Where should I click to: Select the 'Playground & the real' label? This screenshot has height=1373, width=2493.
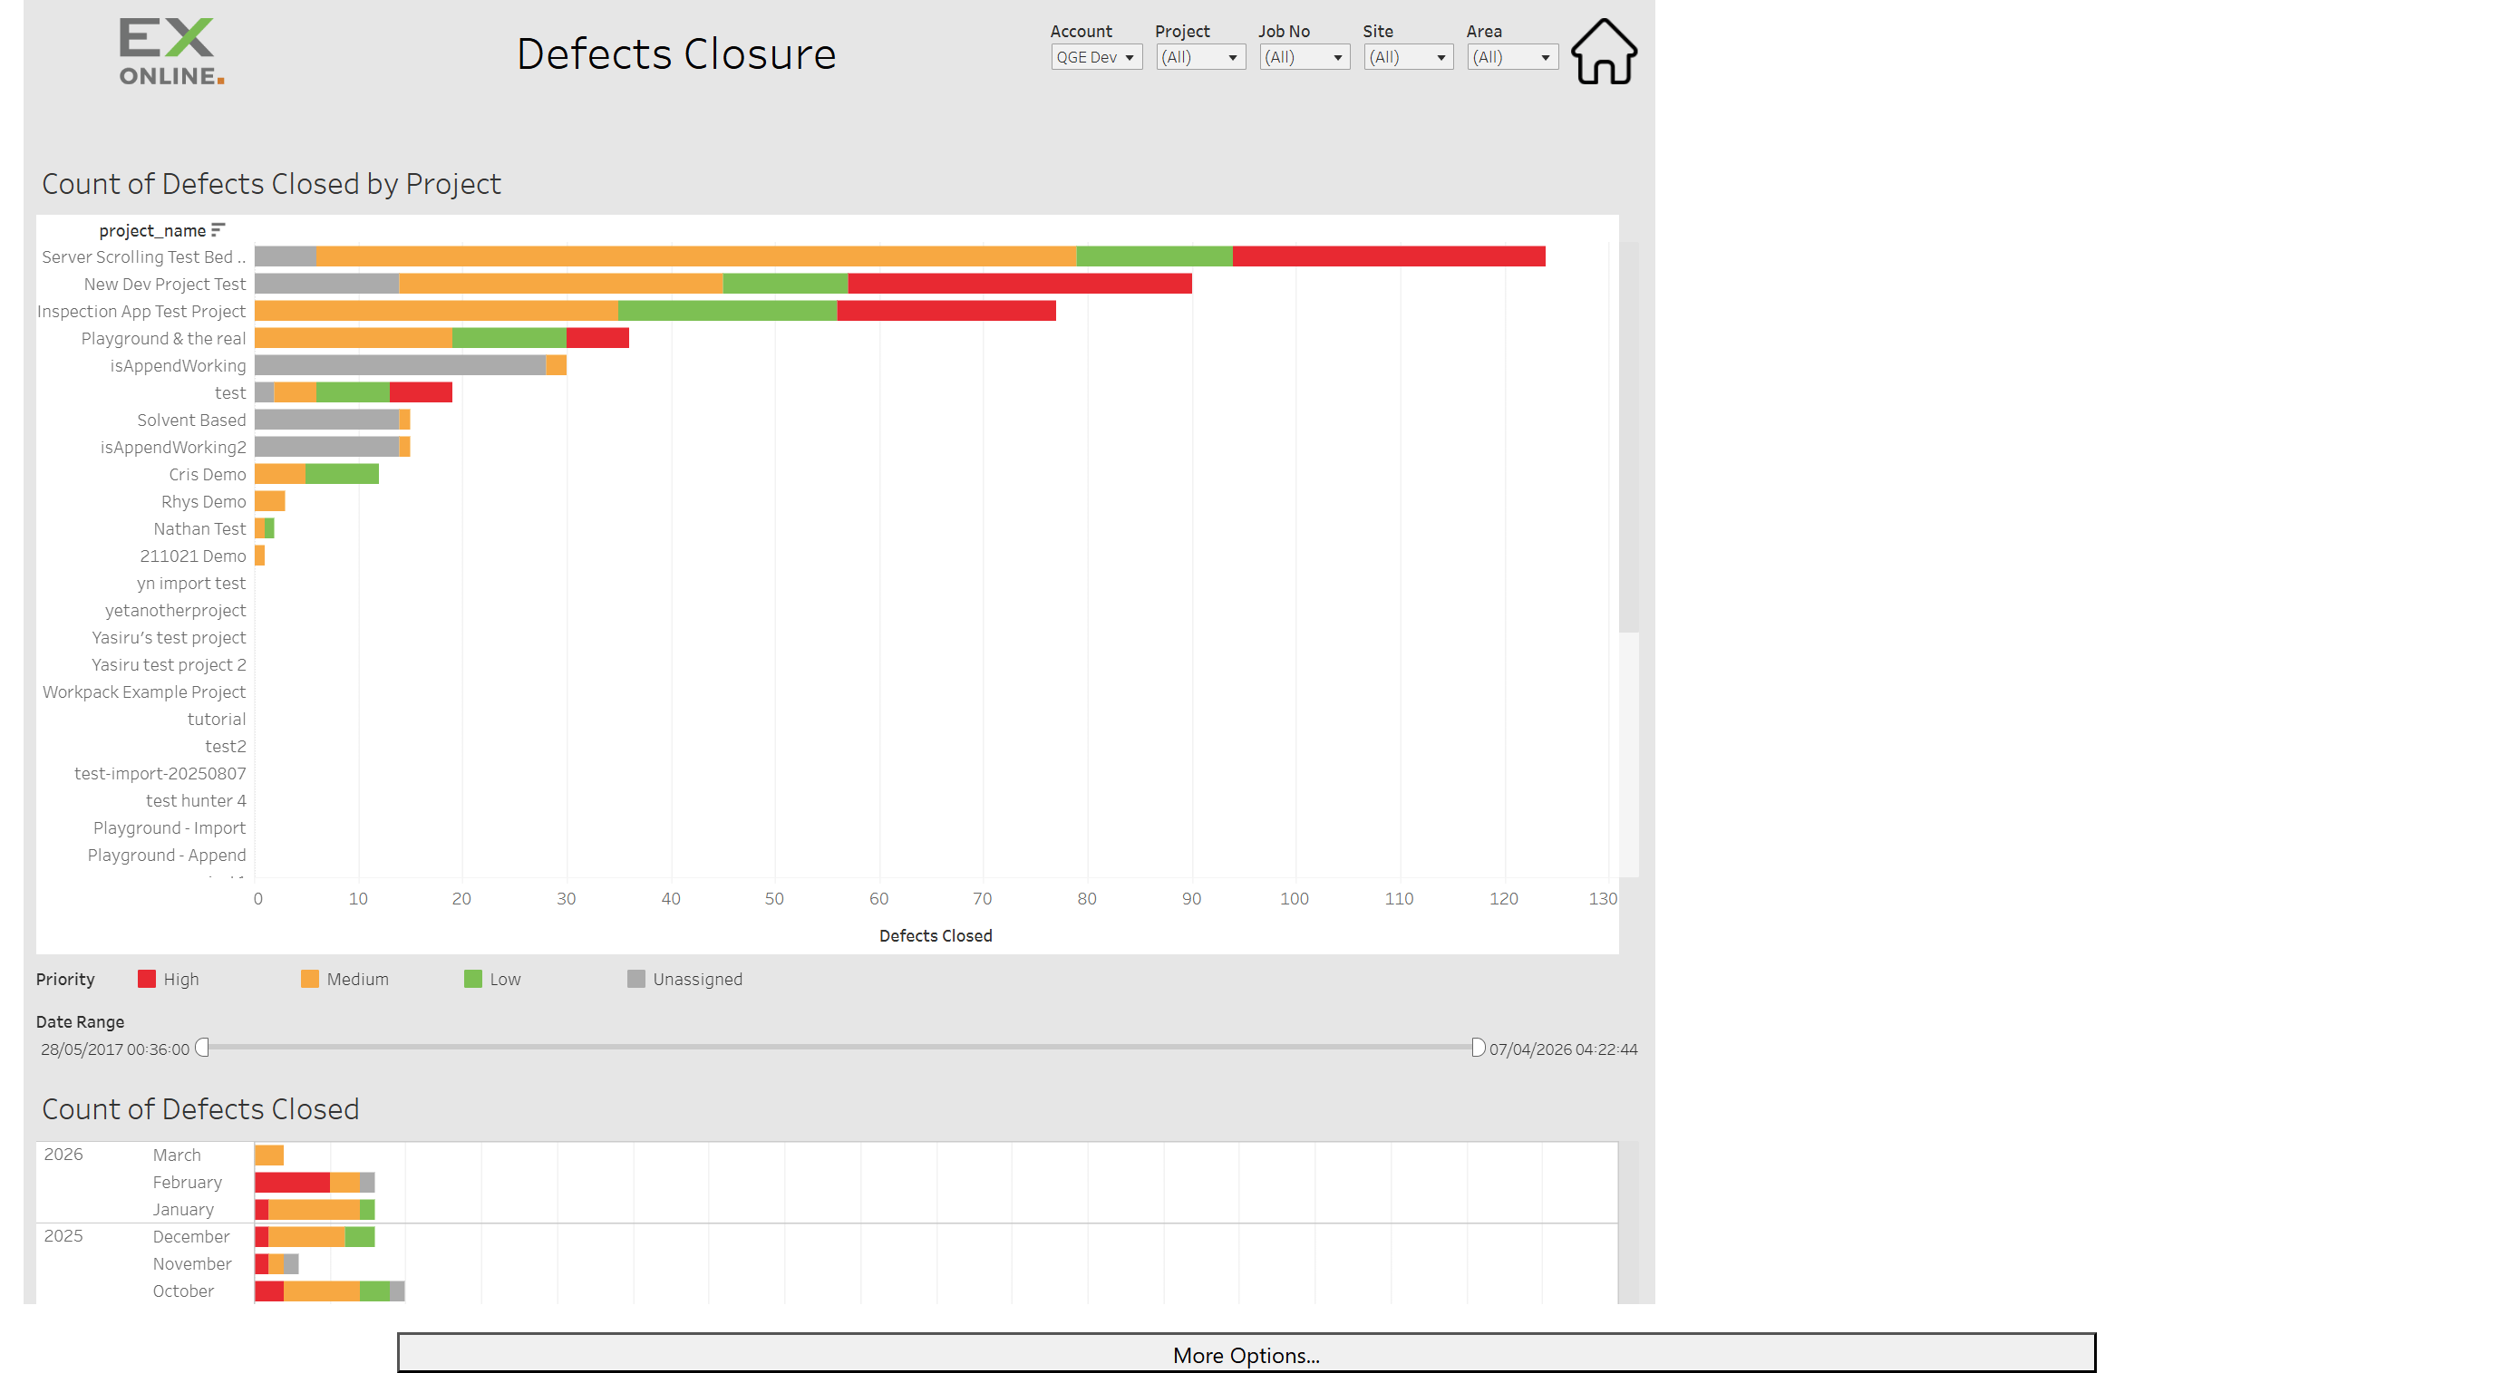pyautogui.click(x=163, y=338)
